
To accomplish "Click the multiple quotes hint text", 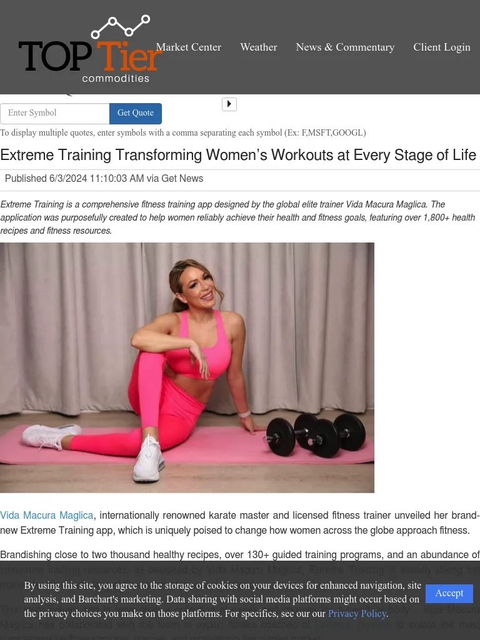I will pyautogui.click(x=183, y=132).
